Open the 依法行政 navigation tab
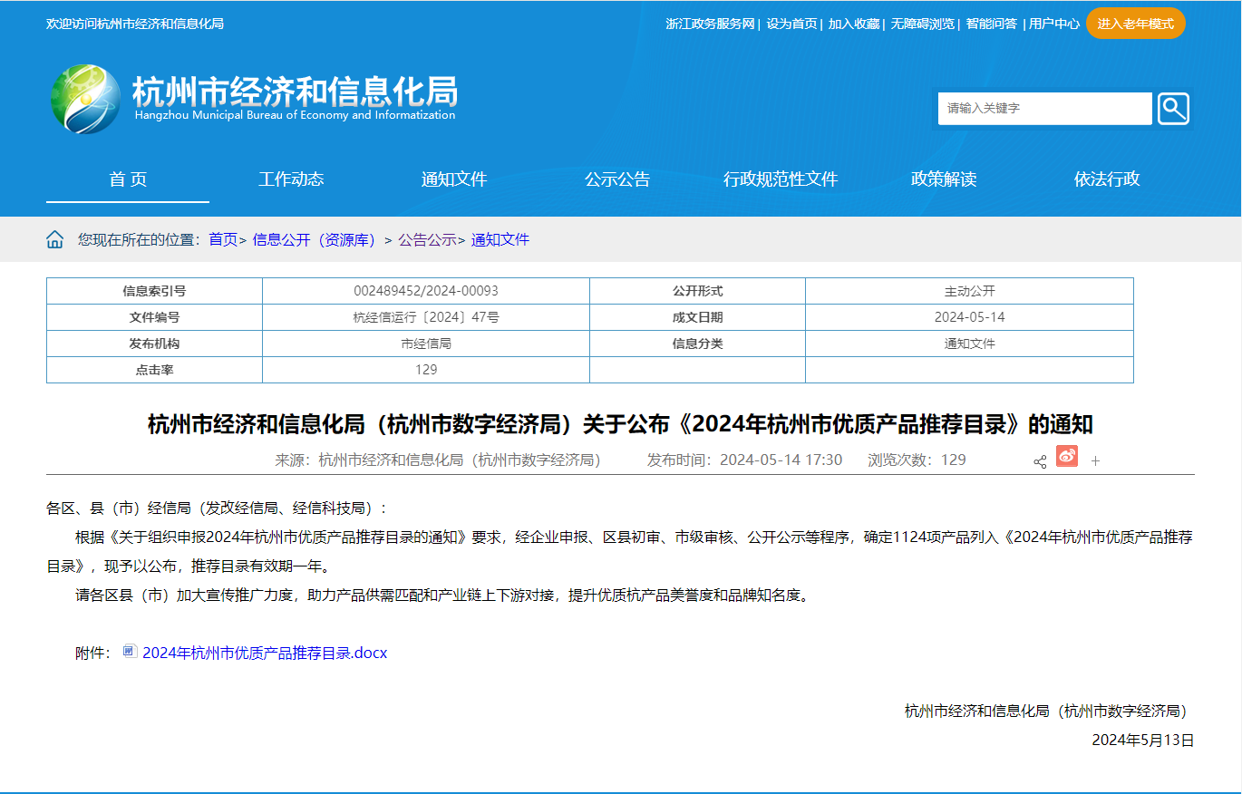The height and width of the screenshot is (794, 1242). (1107, 179)
